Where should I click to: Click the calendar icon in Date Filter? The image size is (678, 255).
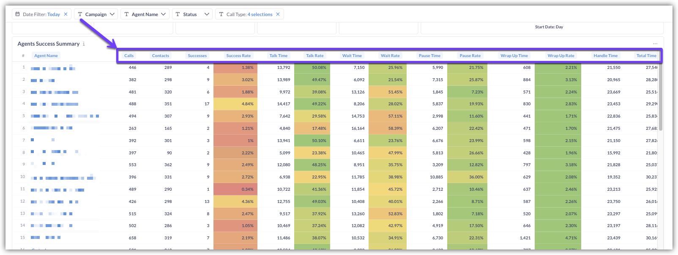pyautogui.click(x=18, y=14)
